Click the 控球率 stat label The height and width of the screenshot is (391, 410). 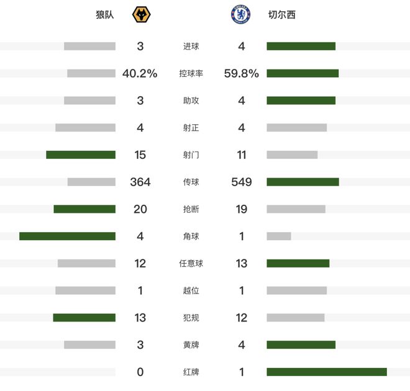(x=191, y=73)
